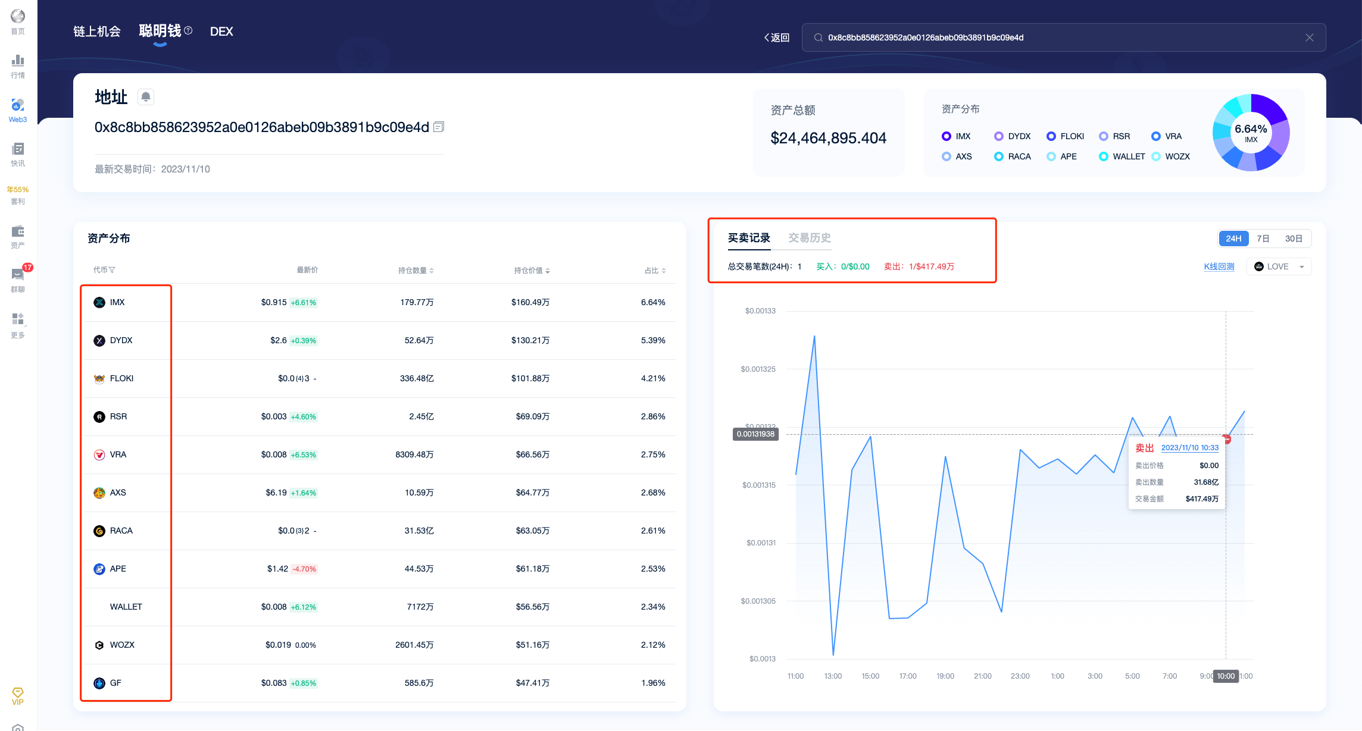The width and height of the screenshot is (1362, 731).
Task: Click the GF token icon in table
Action: [99, 683]
